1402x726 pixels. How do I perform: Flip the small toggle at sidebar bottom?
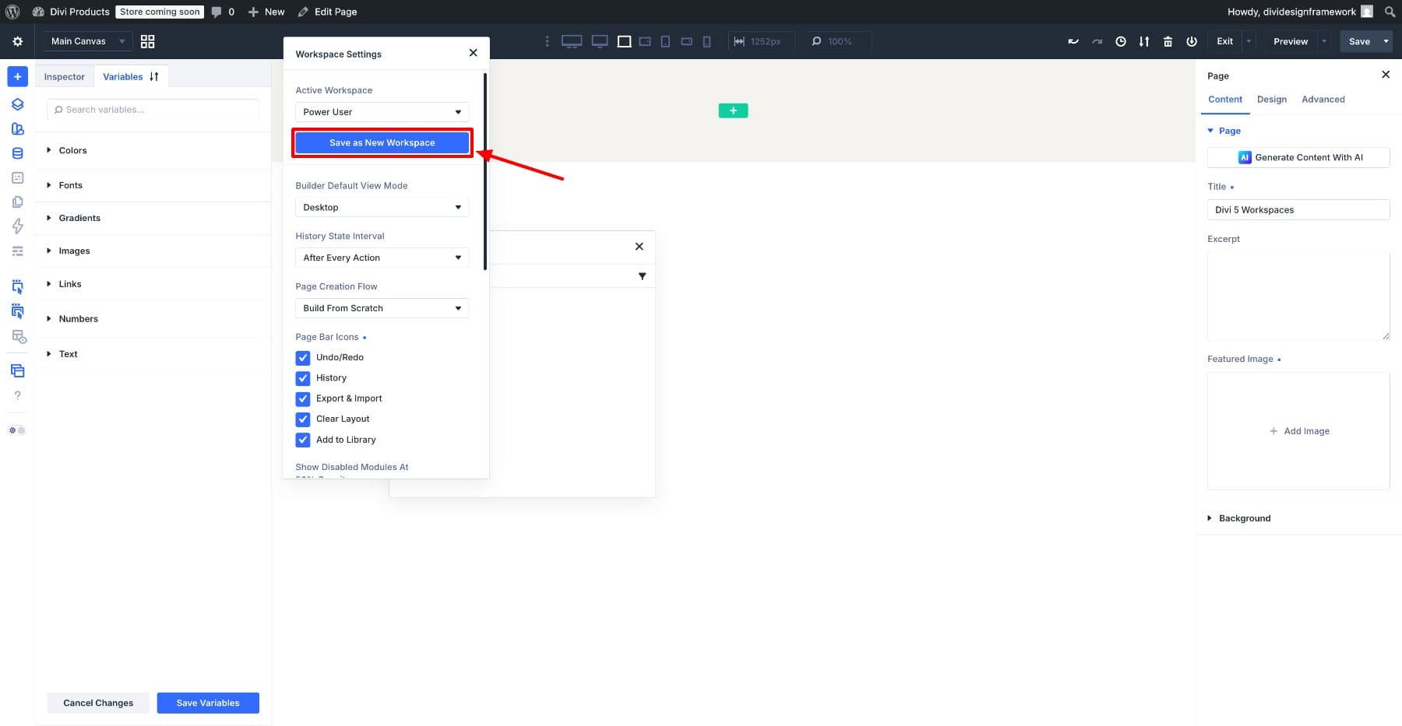click(x=17, y=430)
